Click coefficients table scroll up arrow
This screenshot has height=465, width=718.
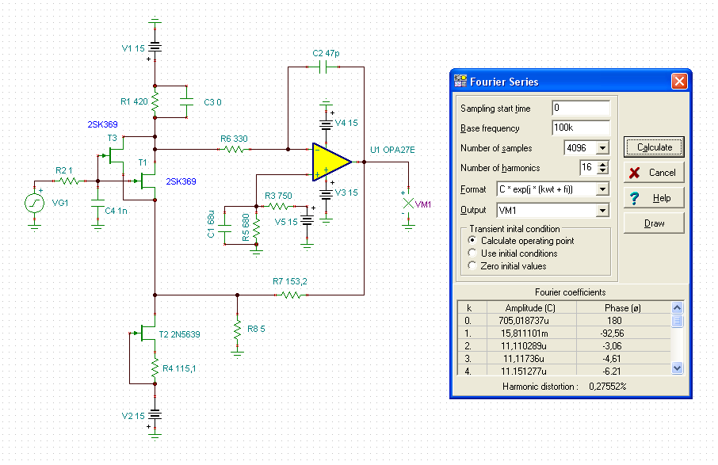tap(678, 307)
